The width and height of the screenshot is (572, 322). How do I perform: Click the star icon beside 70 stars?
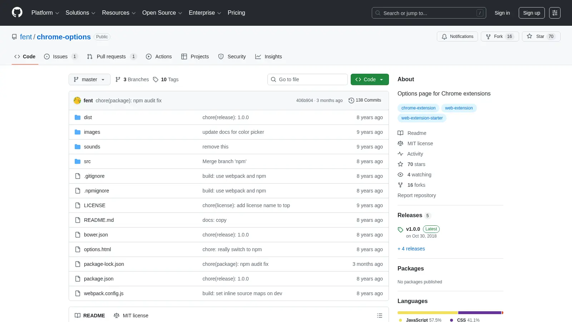pos(400,164)
